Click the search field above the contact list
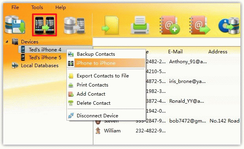 coord(166,42)
